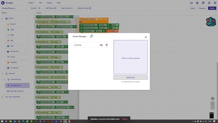218x123 pixels.
Task: Center the workspace with the target icon
Action: 213,98
